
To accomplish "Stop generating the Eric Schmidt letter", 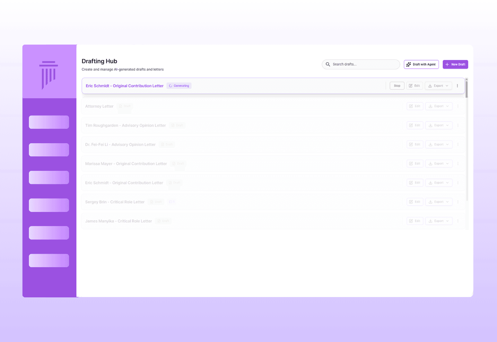I will pyautogui.click(x=397, y=86).
